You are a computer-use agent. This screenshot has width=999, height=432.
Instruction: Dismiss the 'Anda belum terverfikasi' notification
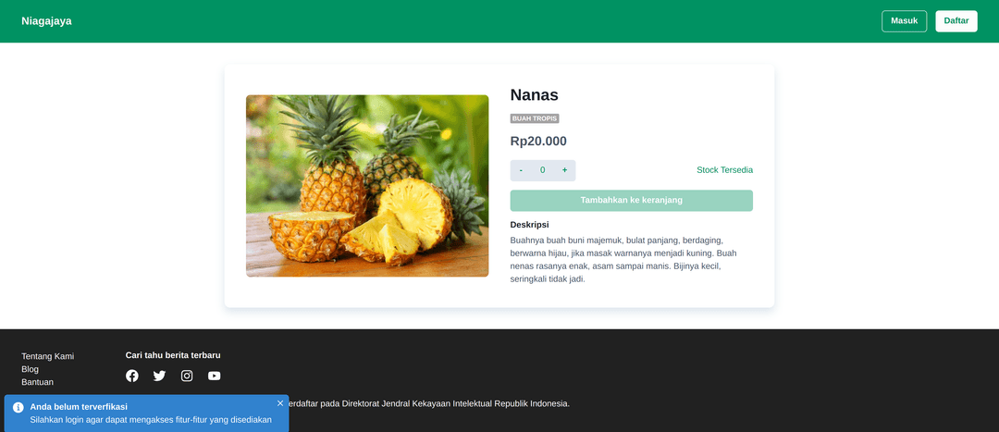(280, 403)
